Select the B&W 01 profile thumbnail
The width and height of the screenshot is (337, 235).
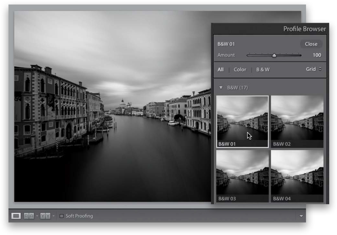[x=242, y=122]
